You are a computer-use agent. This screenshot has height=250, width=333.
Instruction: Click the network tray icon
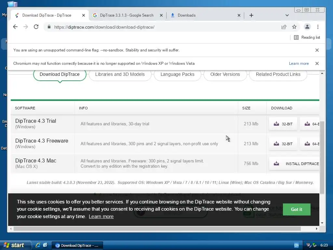tap(314, 245)
